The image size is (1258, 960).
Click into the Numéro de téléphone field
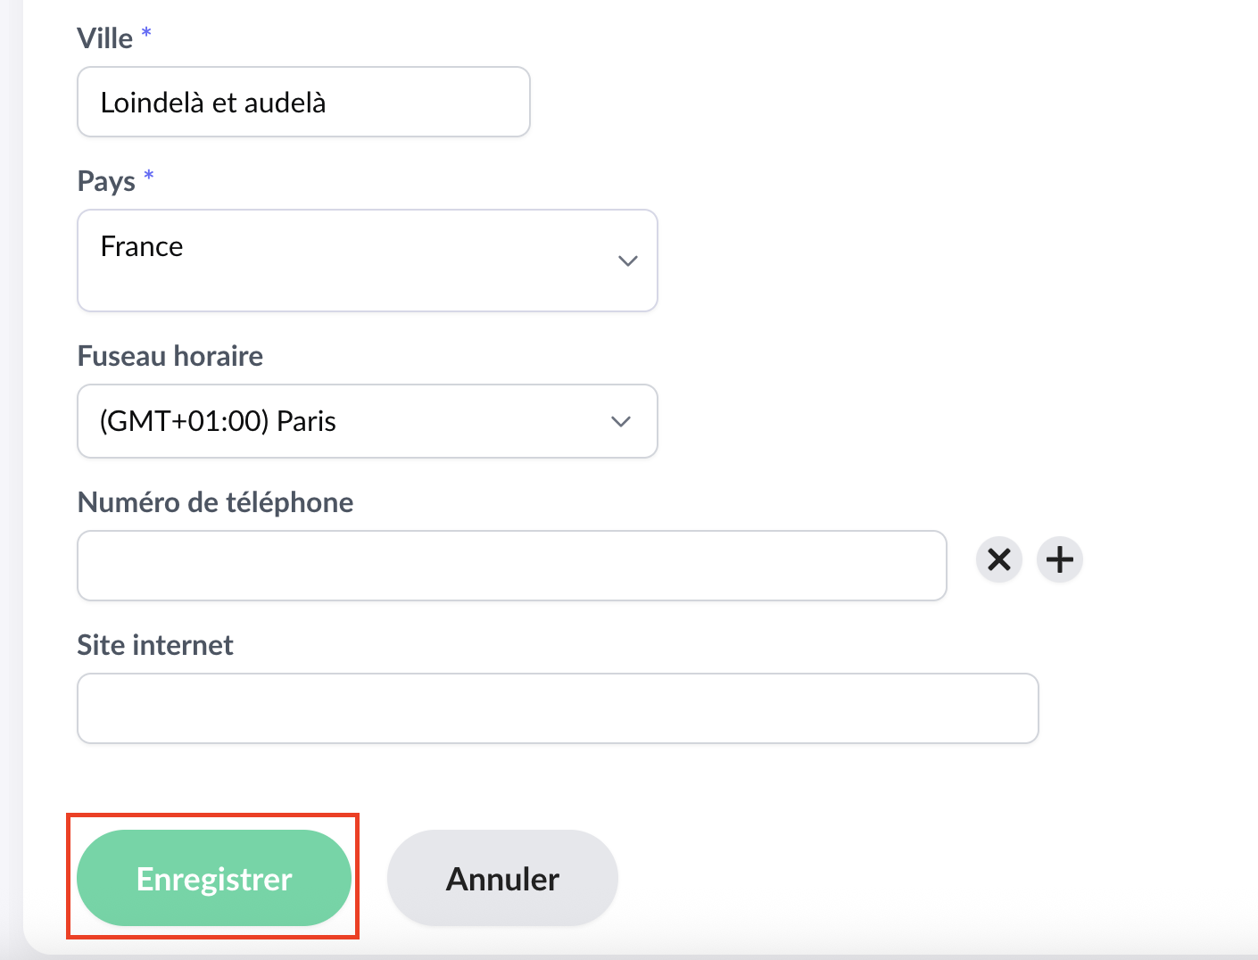pos(511,566)
